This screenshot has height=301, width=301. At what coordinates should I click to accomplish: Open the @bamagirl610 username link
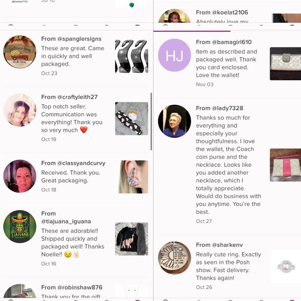point(231,42)
